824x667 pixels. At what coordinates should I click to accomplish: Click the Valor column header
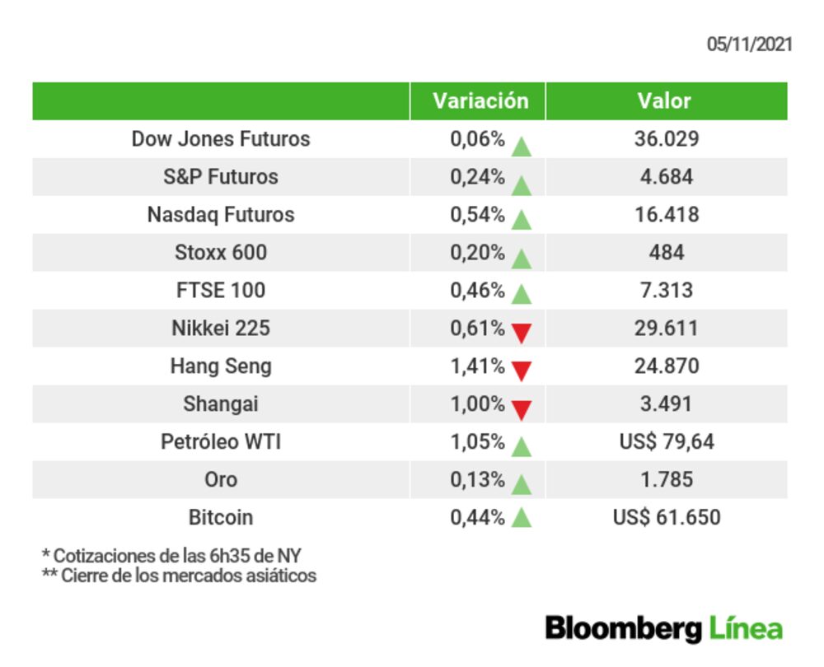[x=664, y=101]
